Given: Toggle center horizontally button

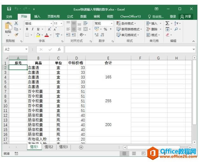Looking at the screenshot, I should click(74, 29).
